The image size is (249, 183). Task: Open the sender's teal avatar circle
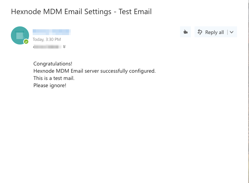(x=20, y=35)
